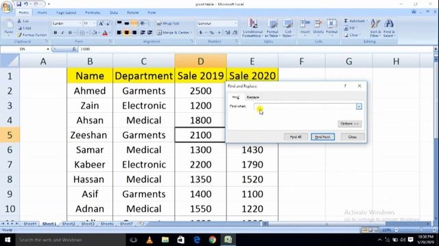Image resolution: width=439 pixels, height=246 pixels.
Task: Decrease font size
Action: click(108, 23)
